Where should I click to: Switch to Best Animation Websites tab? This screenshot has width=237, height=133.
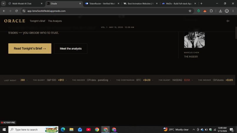141,4
